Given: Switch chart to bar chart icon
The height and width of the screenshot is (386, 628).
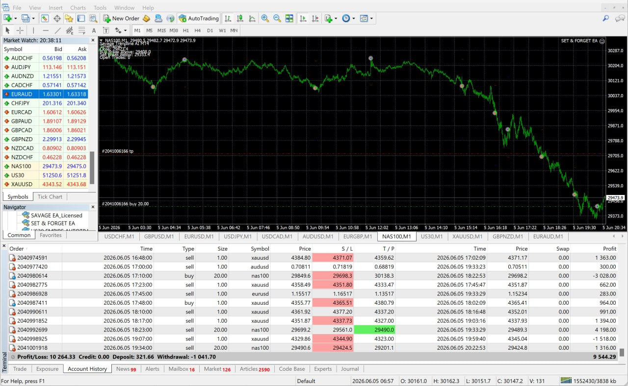Looking at the screenshot, I should coord(228,18).
